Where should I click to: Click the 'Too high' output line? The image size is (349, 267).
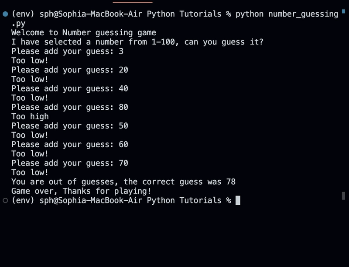(x=30, y=116)
